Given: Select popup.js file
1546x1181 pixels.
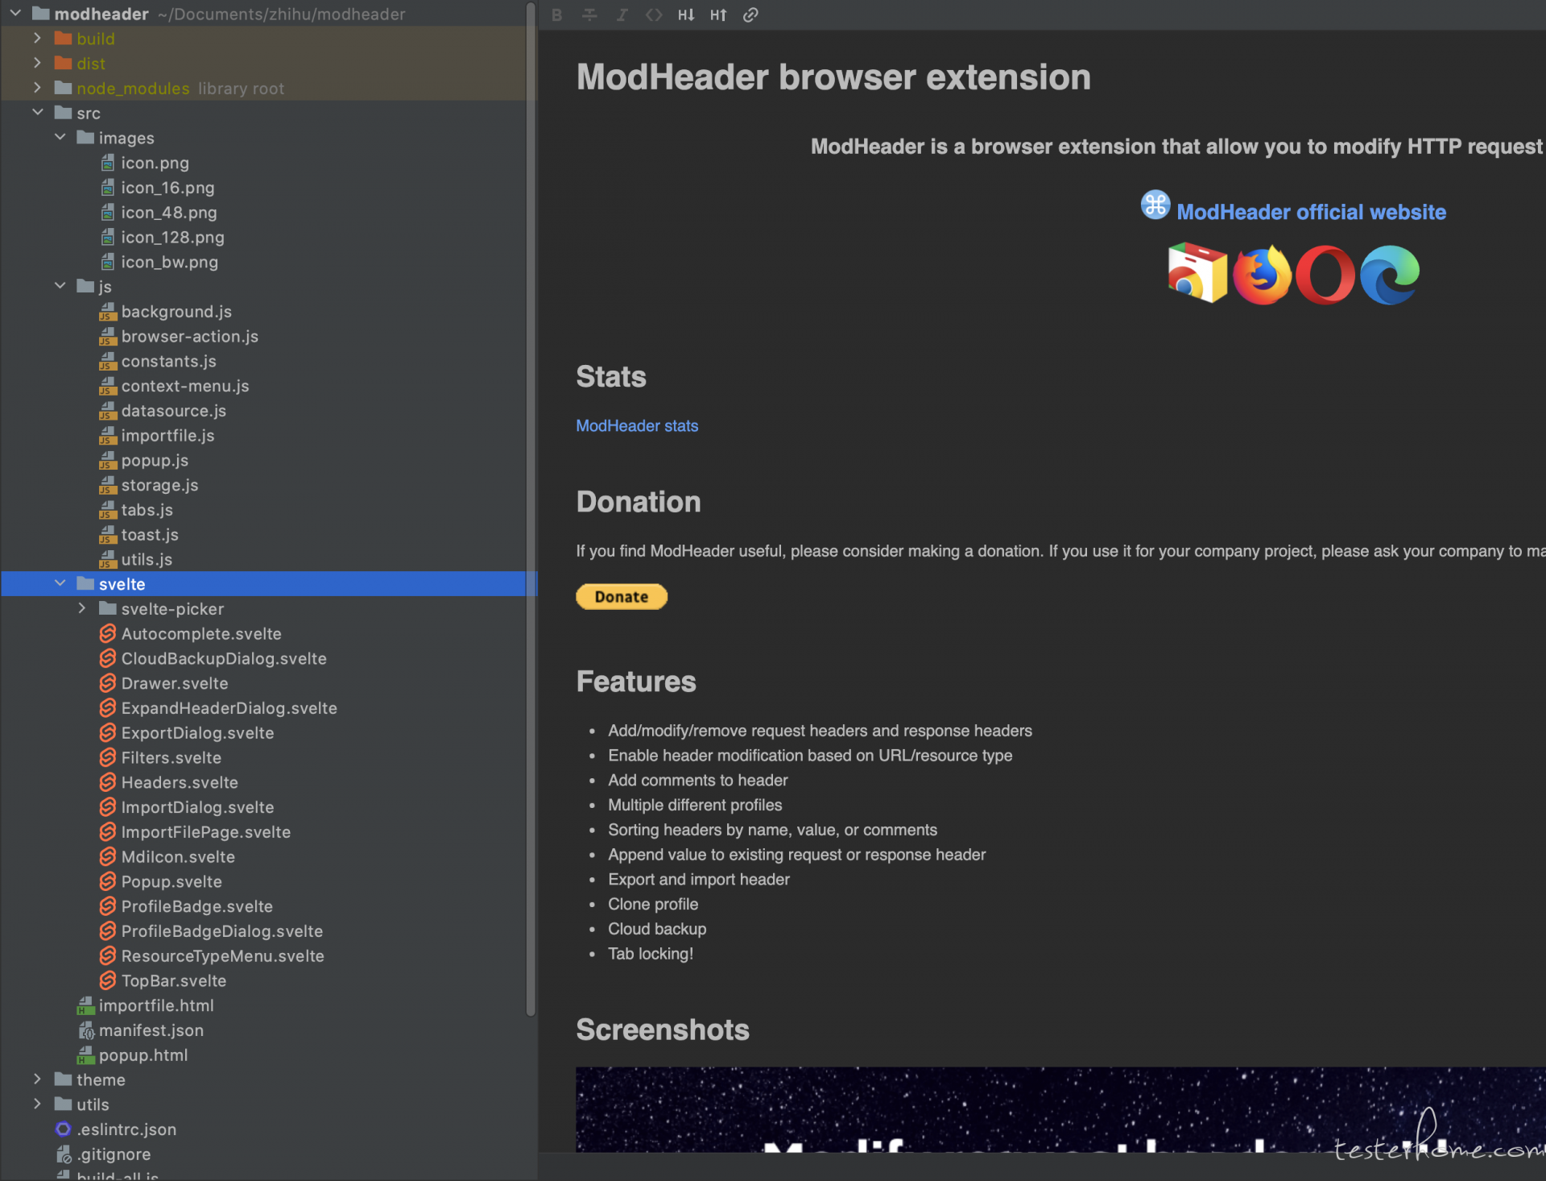Looking at the screenshot, I should tap(144, 461).
